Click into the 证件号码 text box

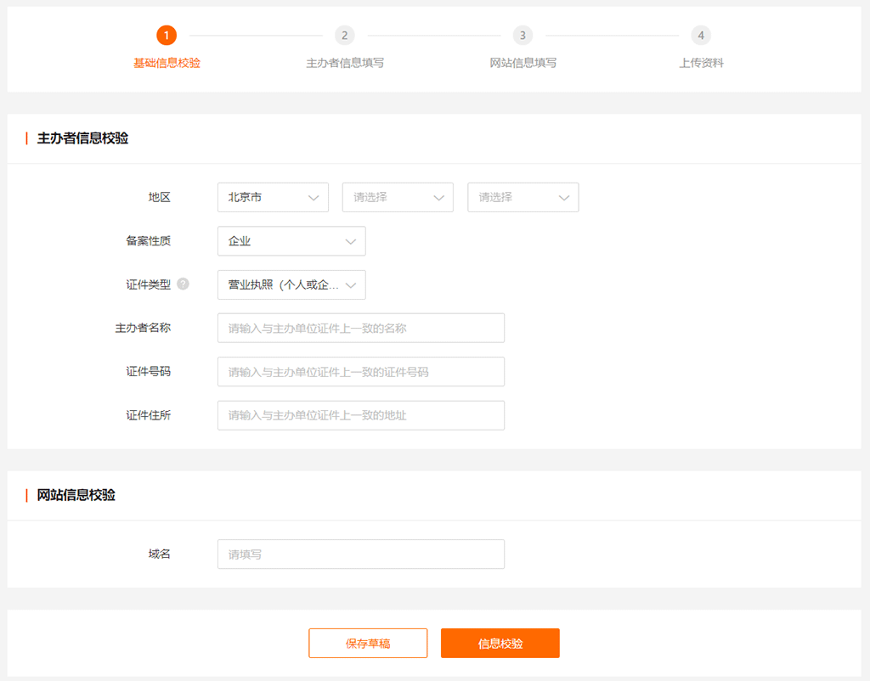361,372
